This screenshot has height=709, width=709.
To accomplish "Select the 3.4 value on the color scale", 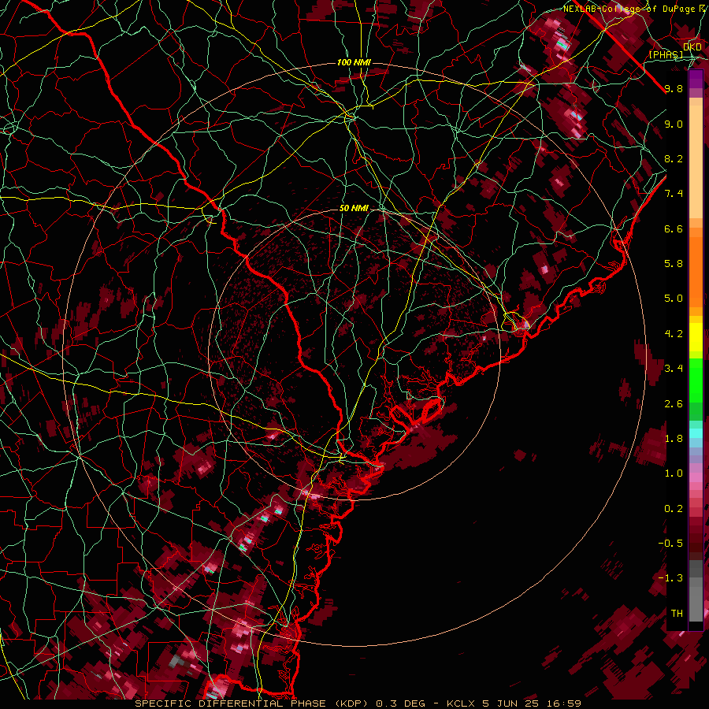I will 674,369.
